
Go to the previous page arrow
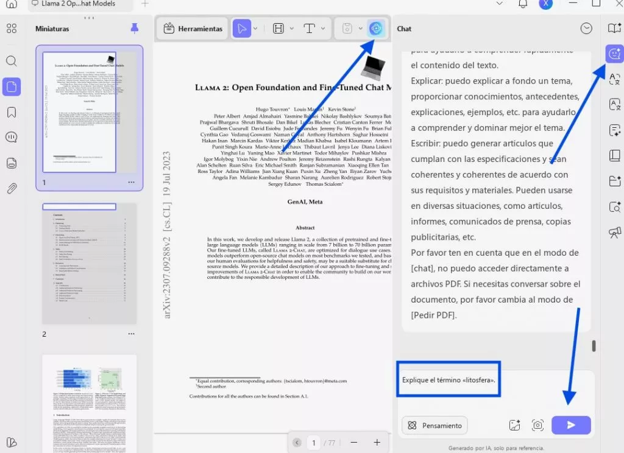[297, 442]
